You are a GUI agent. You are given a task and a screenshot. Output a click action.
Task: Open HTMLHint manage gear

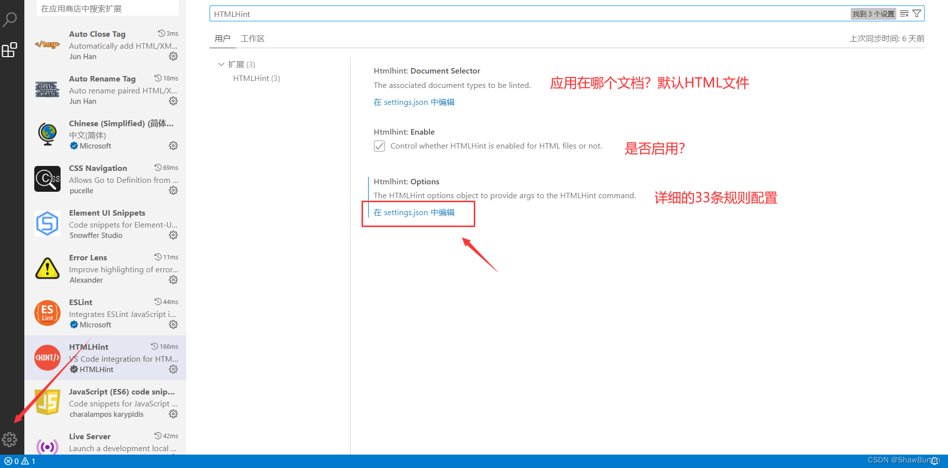click(x=173, y=369)
